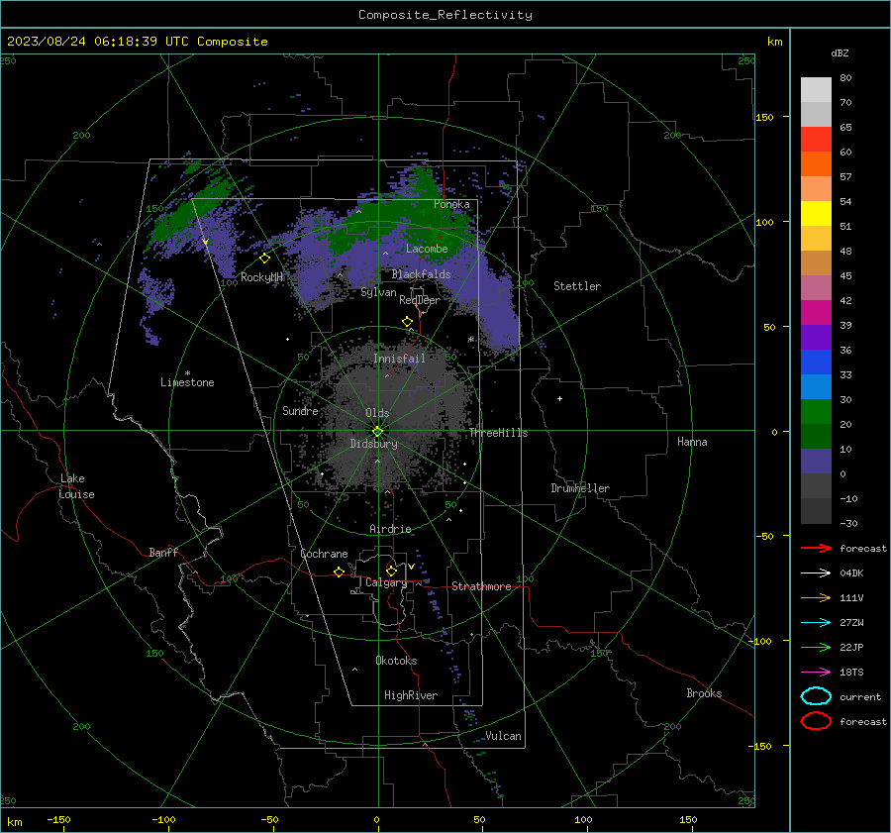Viewport: 891px width, 833px height.
Task: Click the Calgary city label
Action: 386,582
